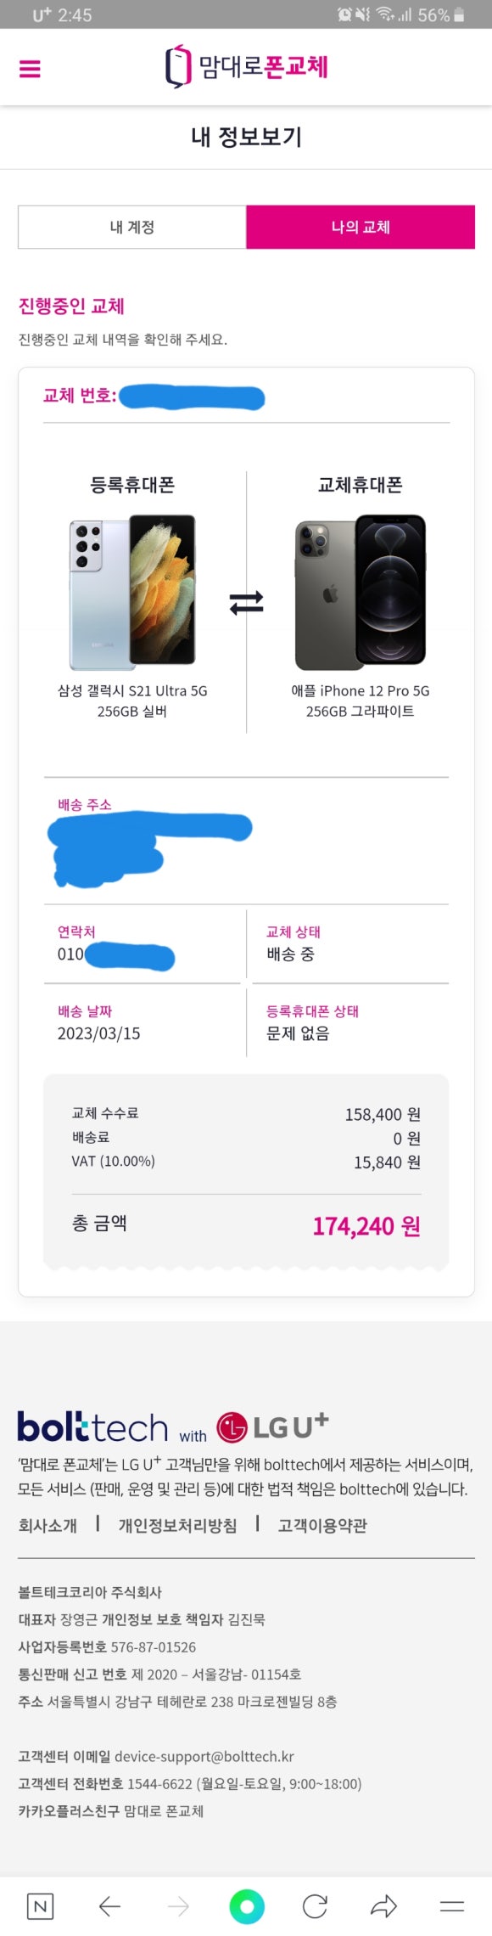Open the hamburger menu icon
Image resolution: width=492 pixels, height=1936 pixels.
pos(30,69)
